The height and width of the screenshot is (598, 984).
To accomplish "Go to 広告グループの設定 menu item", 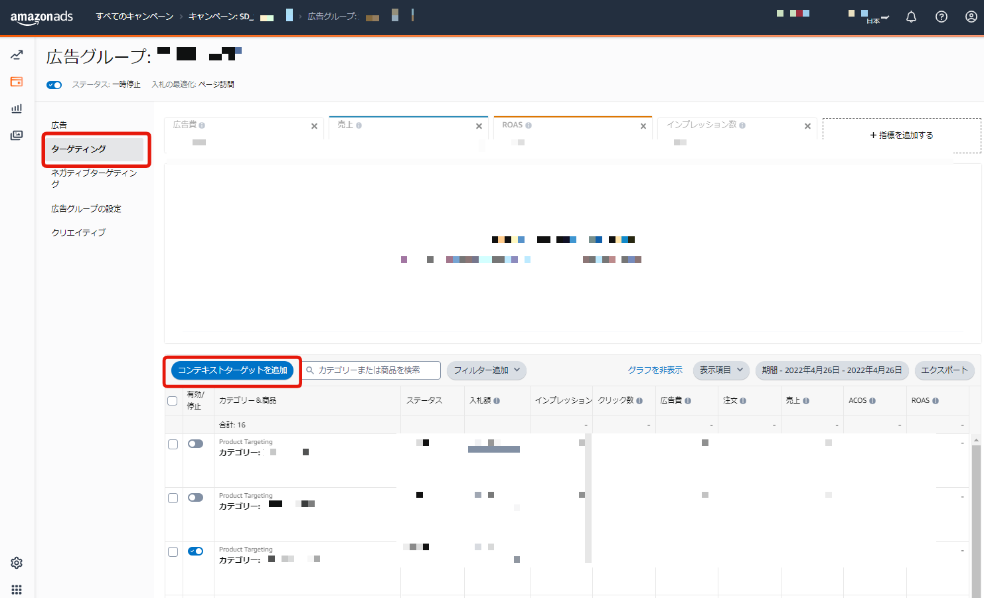I will [86, 208].
